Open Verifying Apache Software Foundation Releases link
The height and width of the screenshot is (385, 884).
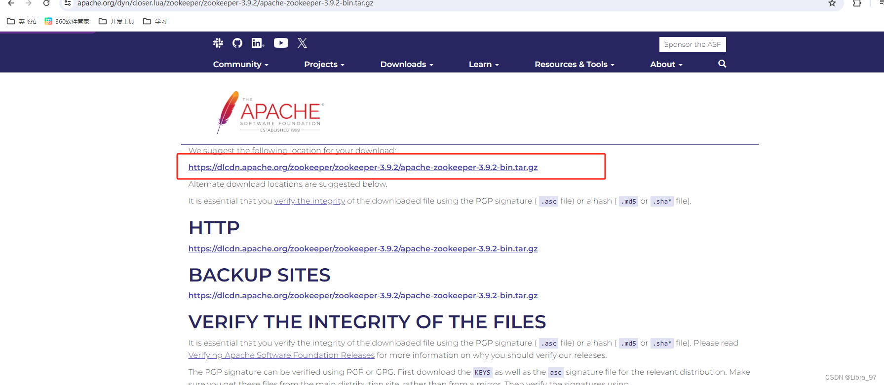point(281,355)
